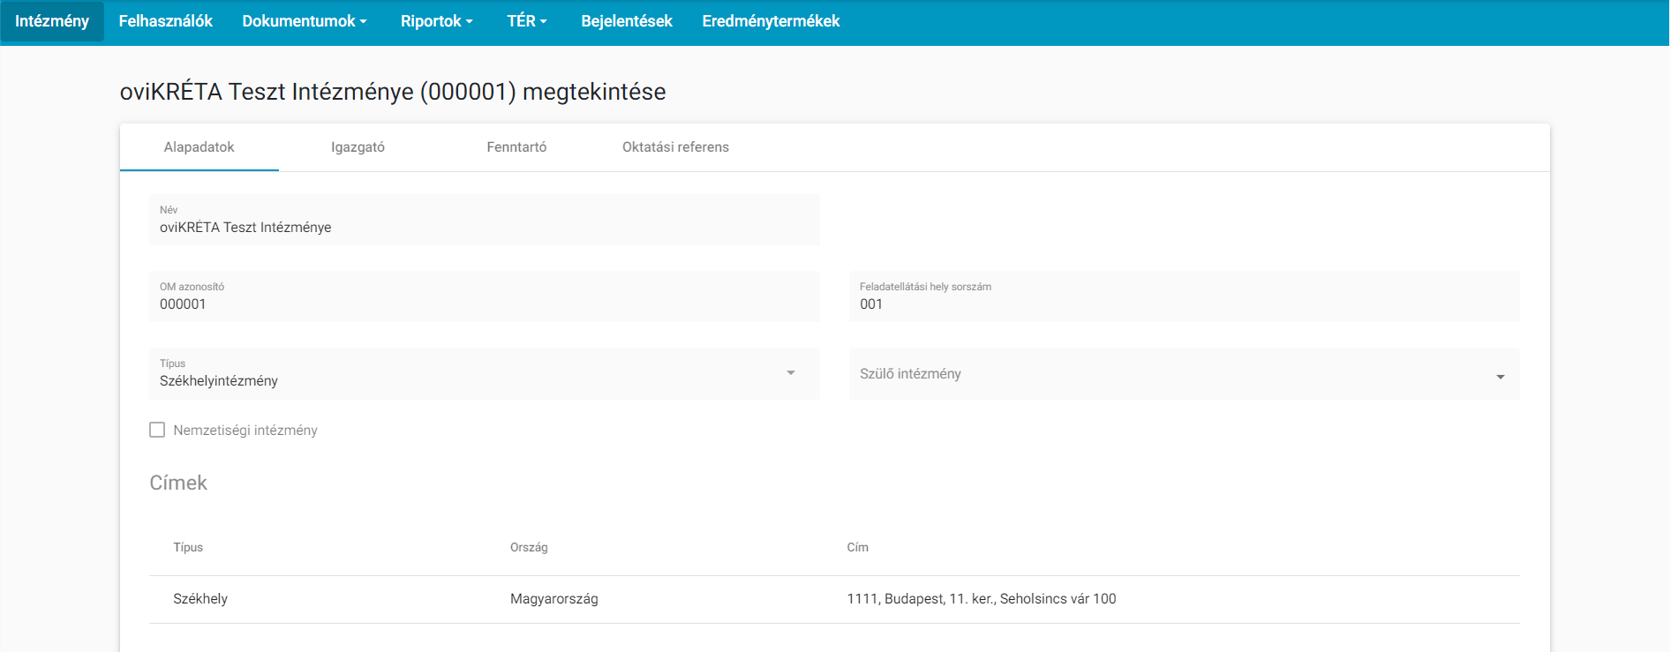The width and height of the screenshot is (1671, 652).
Task: Click the Név input field
Action: 485,220
